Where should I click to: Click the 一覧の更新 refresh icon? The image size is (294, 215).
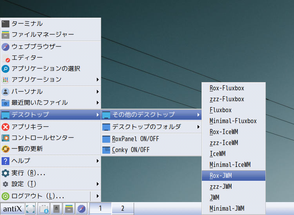point(5,149)
